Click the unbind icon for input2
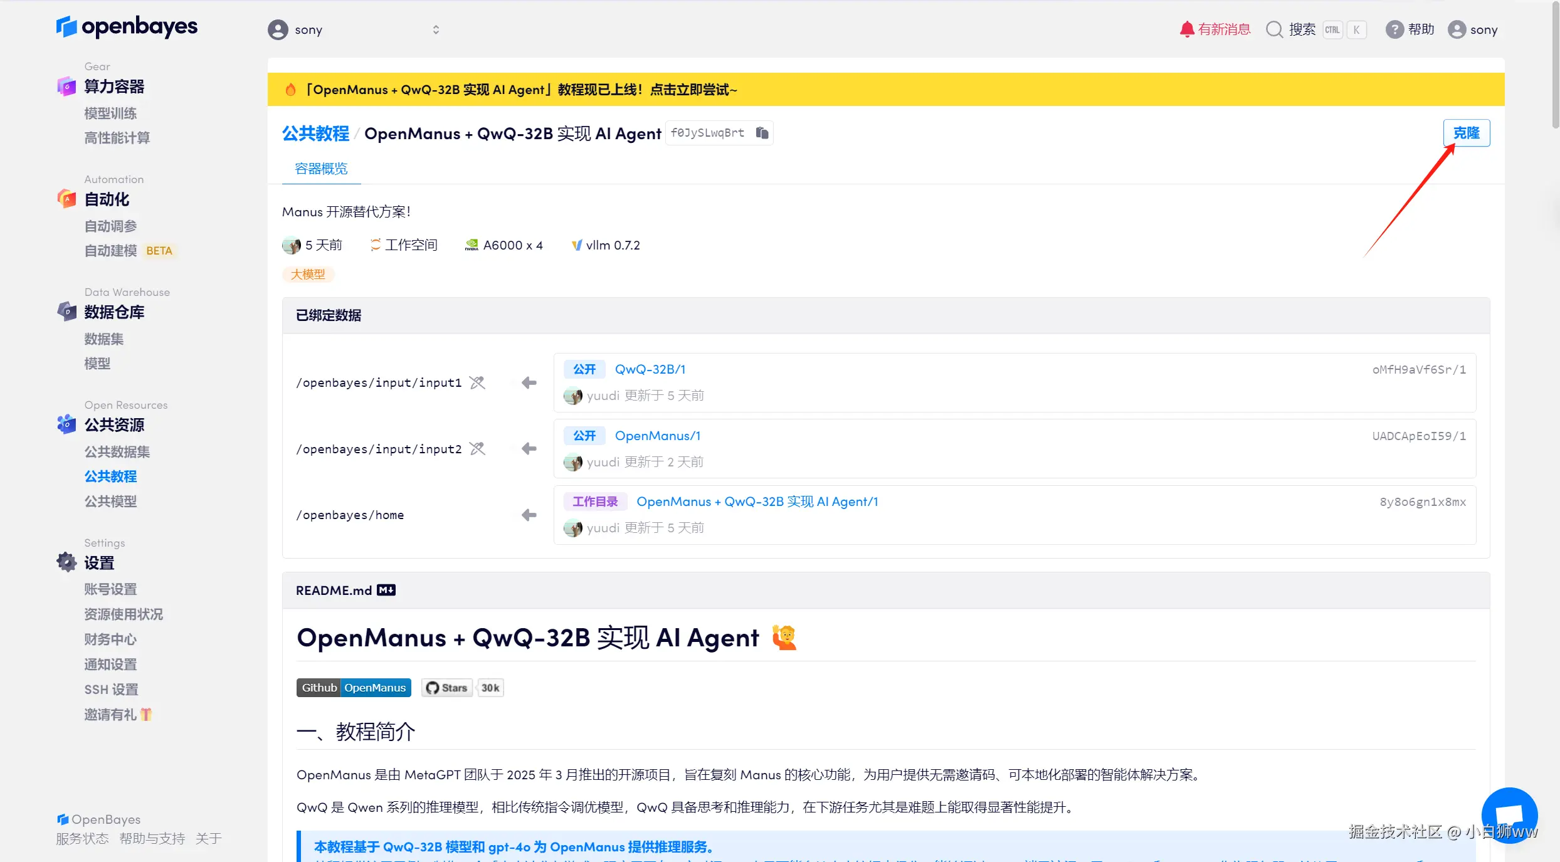Image resolution: width=1560 pixels, height=862 pixels. [x=477, y=449]
